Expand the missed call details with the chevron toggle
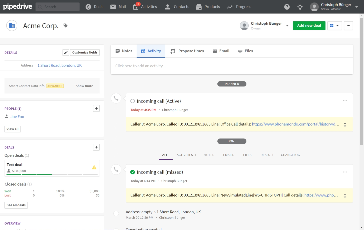Image resolution: width=364 pixels, height=230 pixels. 345,195
